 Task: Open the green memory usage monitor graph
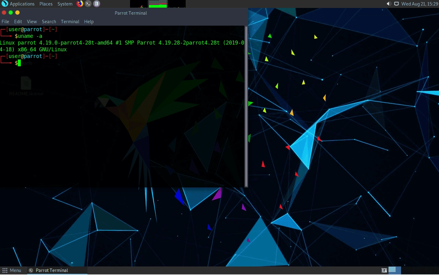coord(158,4)
